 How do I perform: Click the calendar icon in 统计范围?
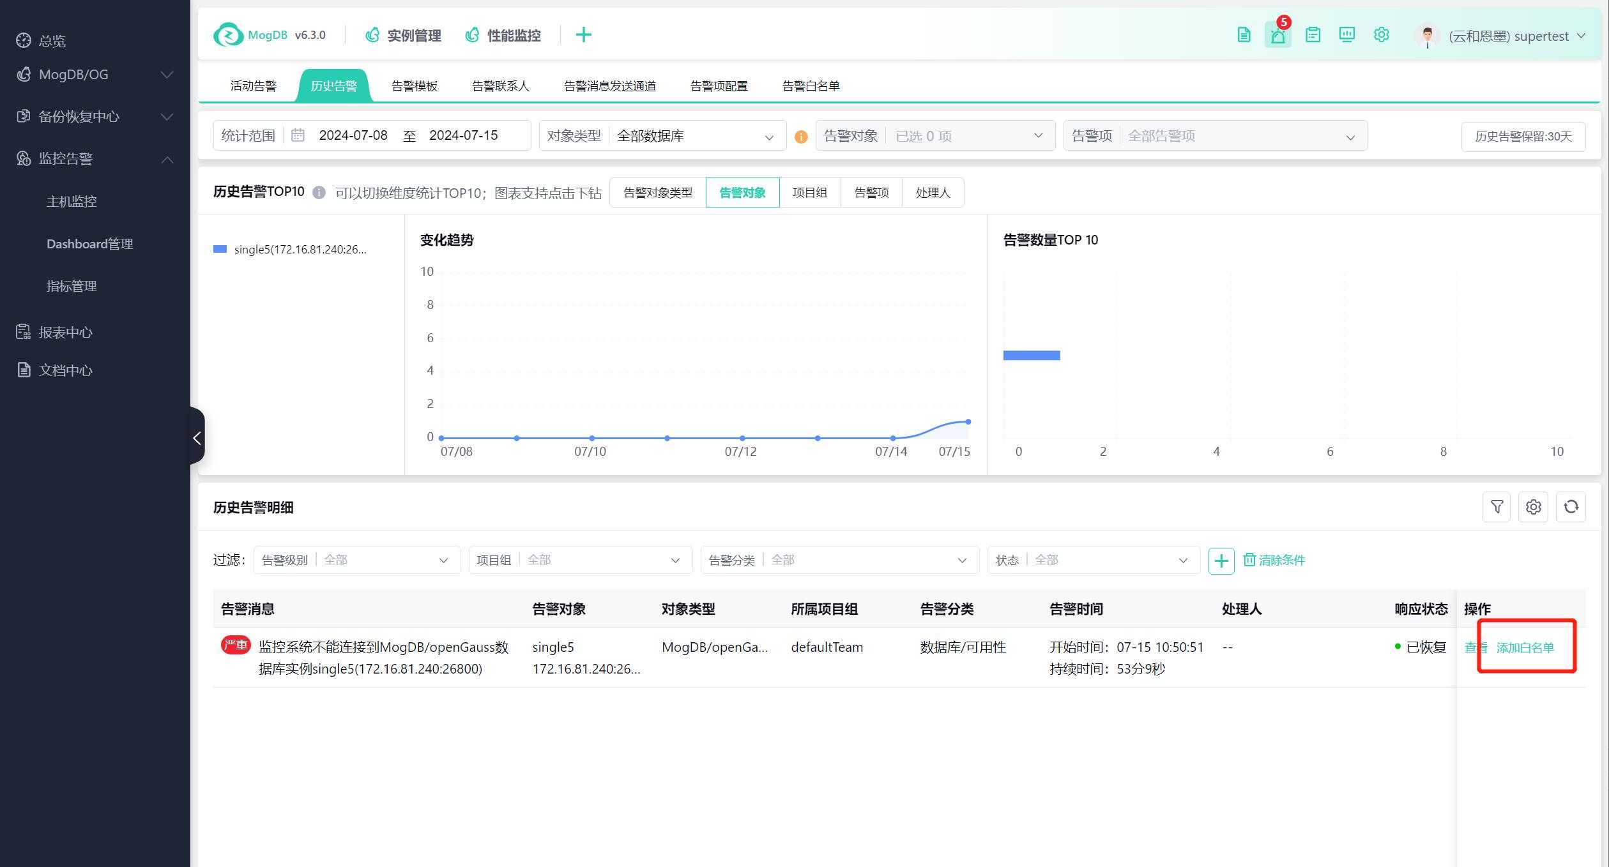(x=298, y=135)
